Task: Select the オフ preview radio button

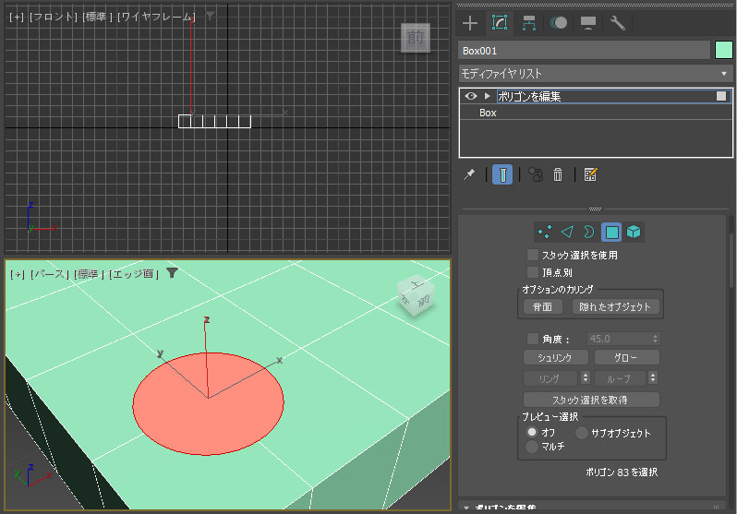Action: point(532,432)
